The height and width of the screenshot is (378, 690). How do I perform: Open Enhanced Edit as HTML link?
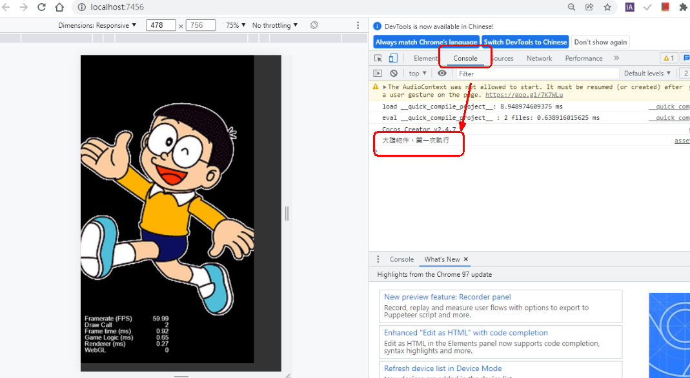[466, 333]
